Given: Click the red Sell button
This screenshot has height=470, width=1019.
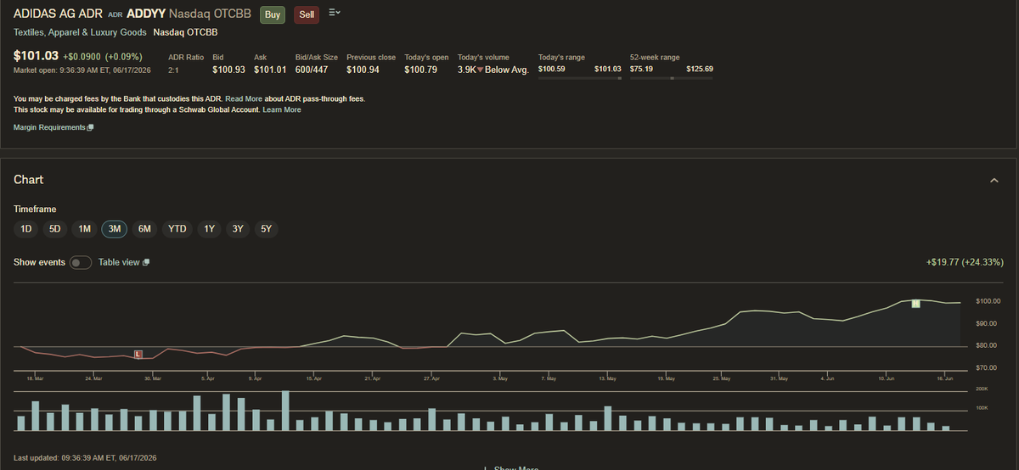Looking at the screenshot, I should (307, 14).
